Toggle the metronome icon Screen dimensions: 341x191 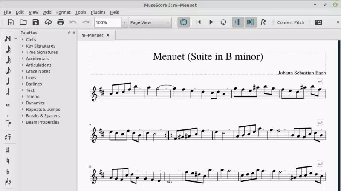263,22
